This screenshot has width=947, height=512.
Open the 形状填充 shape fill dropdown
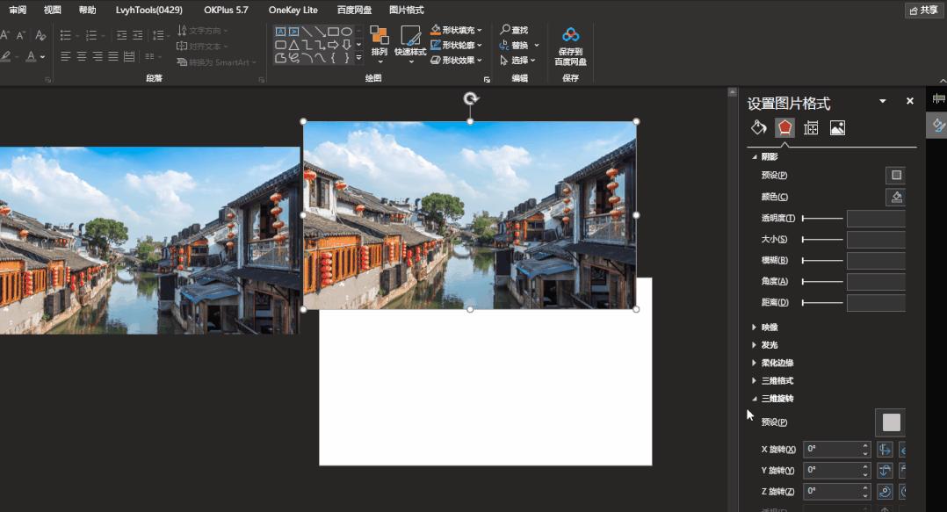point(457,30)
